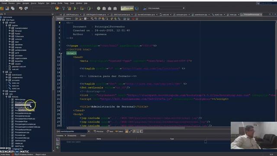
Task: Click the lightbulb hint on line 1
Action: (x=59, y=23)
